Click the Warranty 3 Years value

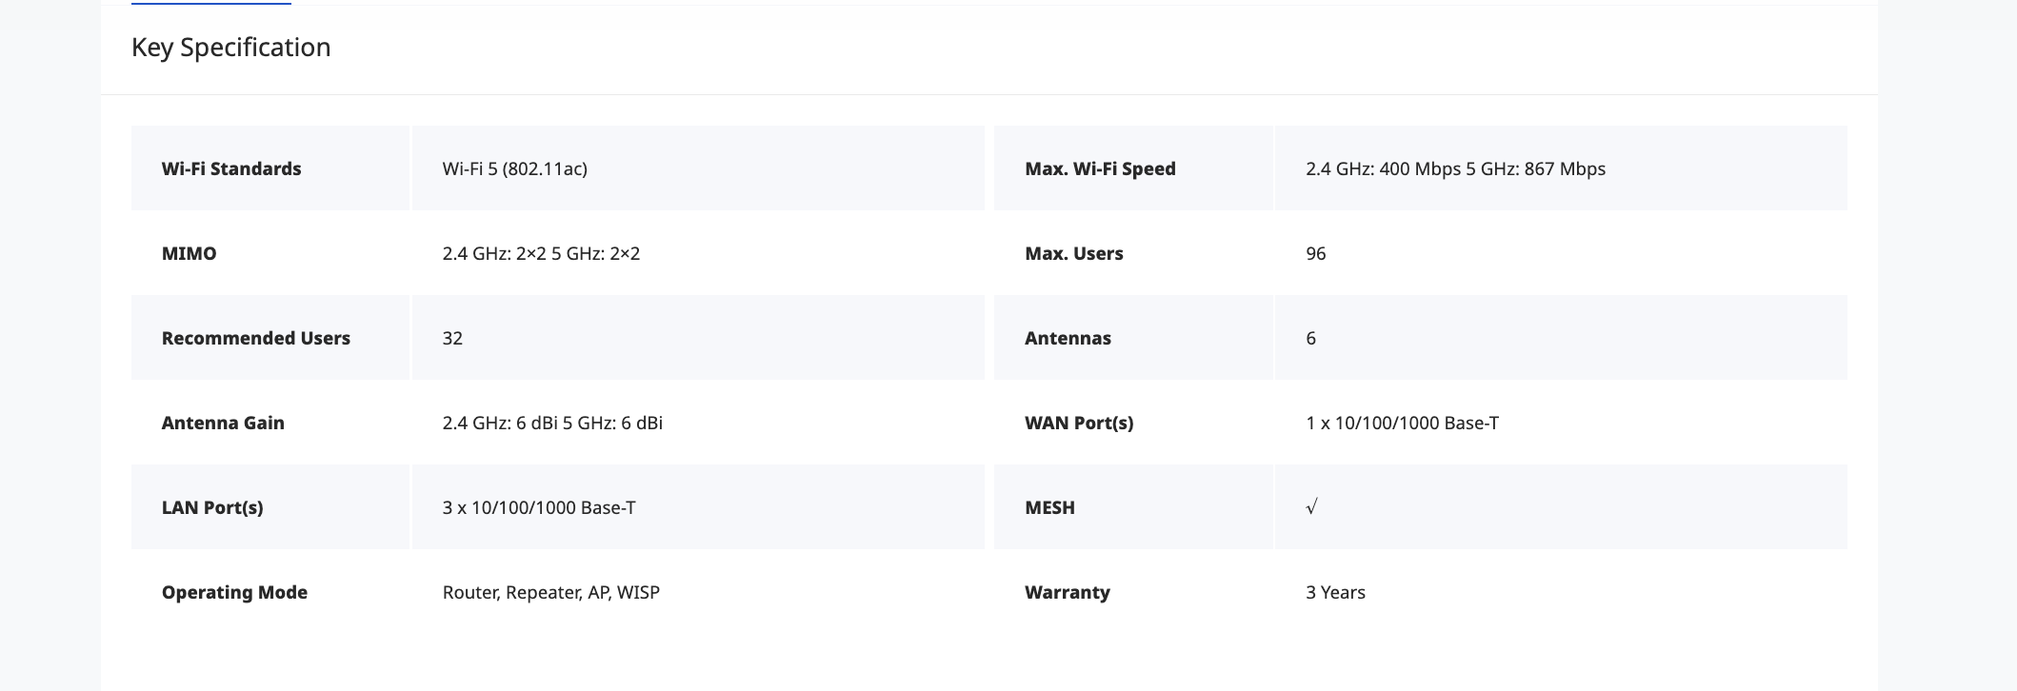coord(1335,592)
